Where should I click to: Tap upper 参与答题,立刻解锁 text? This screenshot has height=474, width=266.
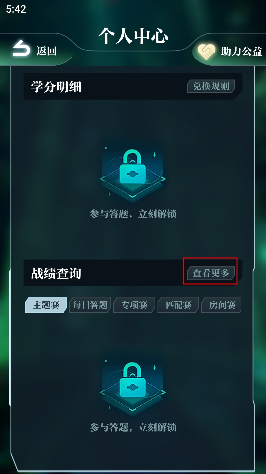[133, 214]
